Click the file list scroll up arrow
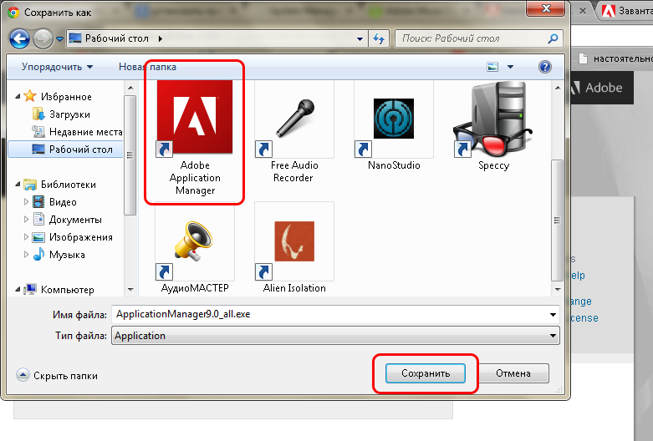 click(557, 88)
